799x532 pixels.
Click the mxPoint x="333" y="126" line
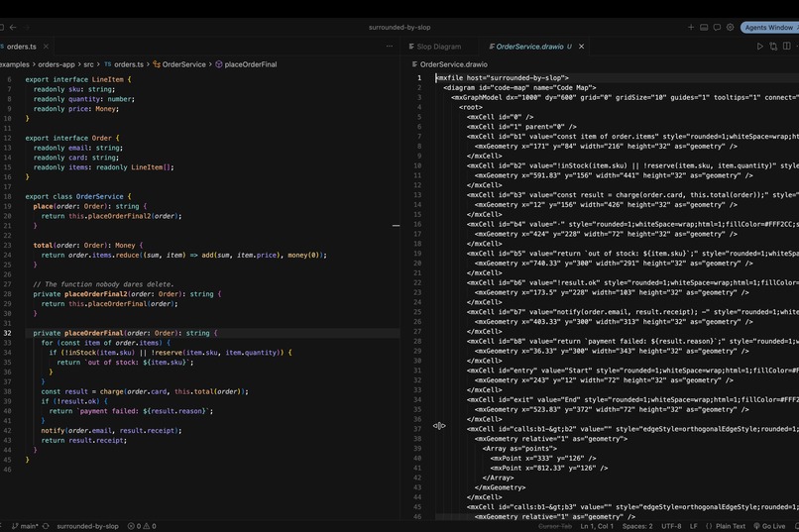(x=543, y=459)
